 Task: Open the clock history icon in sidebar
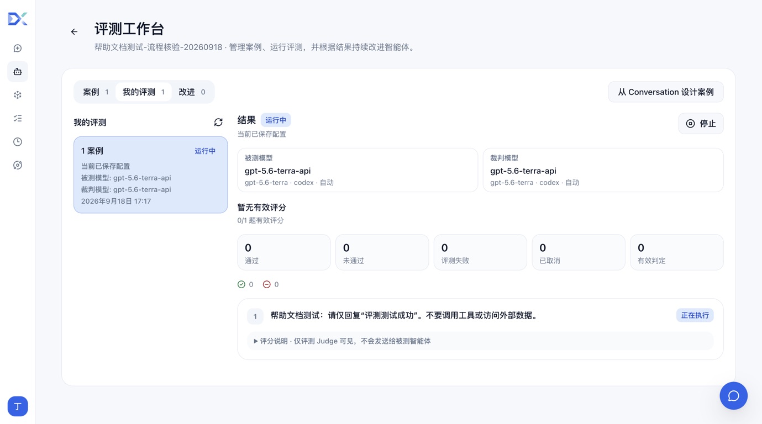pyautogui.click(x=18, y=142)
